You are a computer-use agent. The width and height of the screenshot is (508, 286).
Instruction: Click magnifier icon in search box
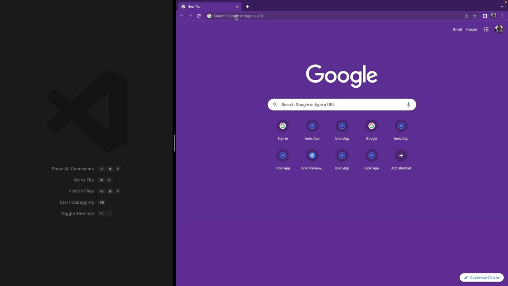pos(275,104)
